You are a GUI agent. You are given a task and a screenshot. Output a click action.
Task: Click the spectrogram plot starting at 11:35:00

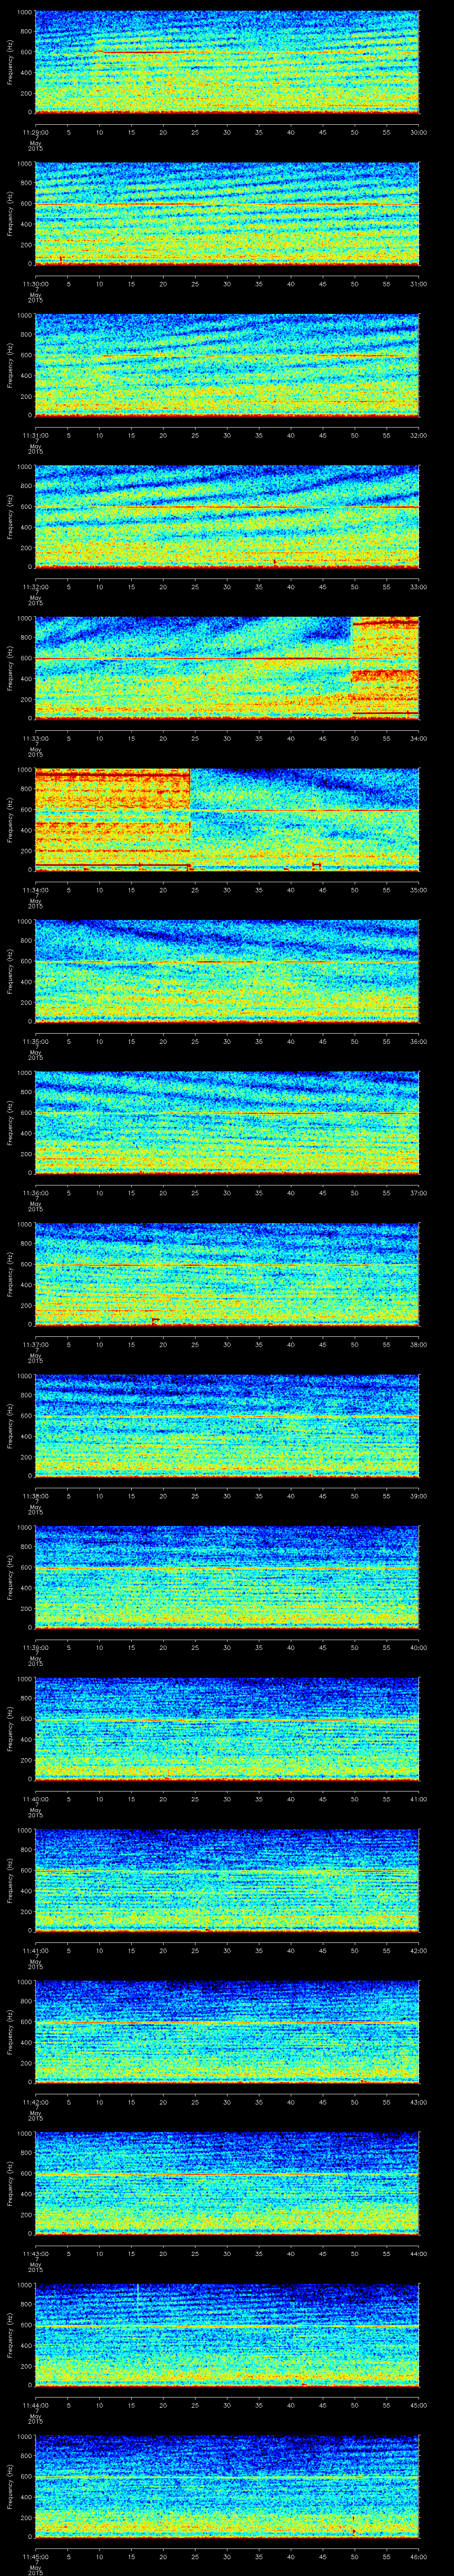(227, 971)
